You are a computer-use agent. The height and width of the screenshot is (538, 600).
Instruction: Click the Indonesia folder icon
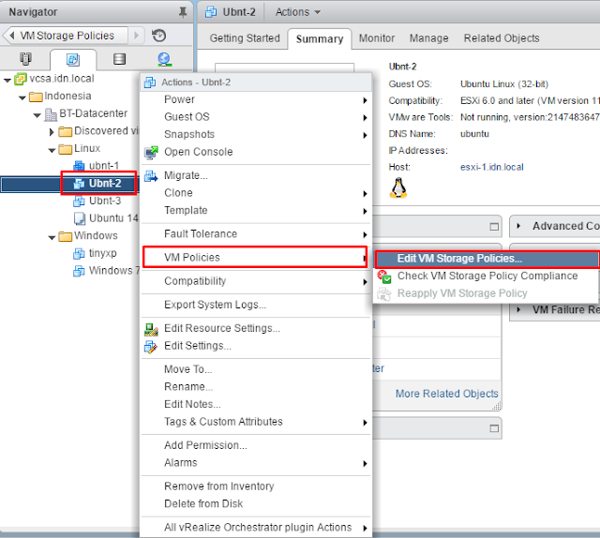point(36,97)
